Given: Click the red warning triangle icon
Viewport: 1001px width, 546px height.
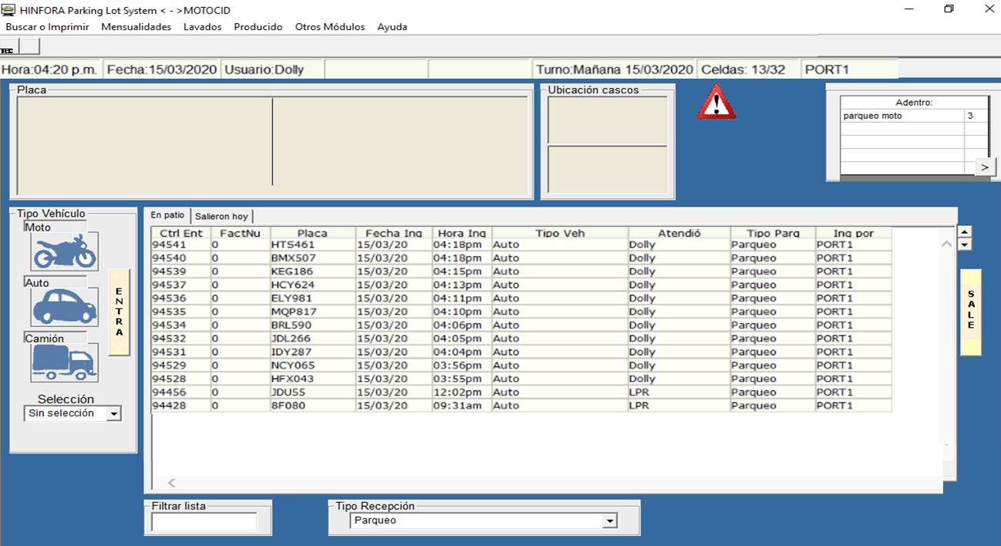Looking at the screenshot, I should point(716,103).
